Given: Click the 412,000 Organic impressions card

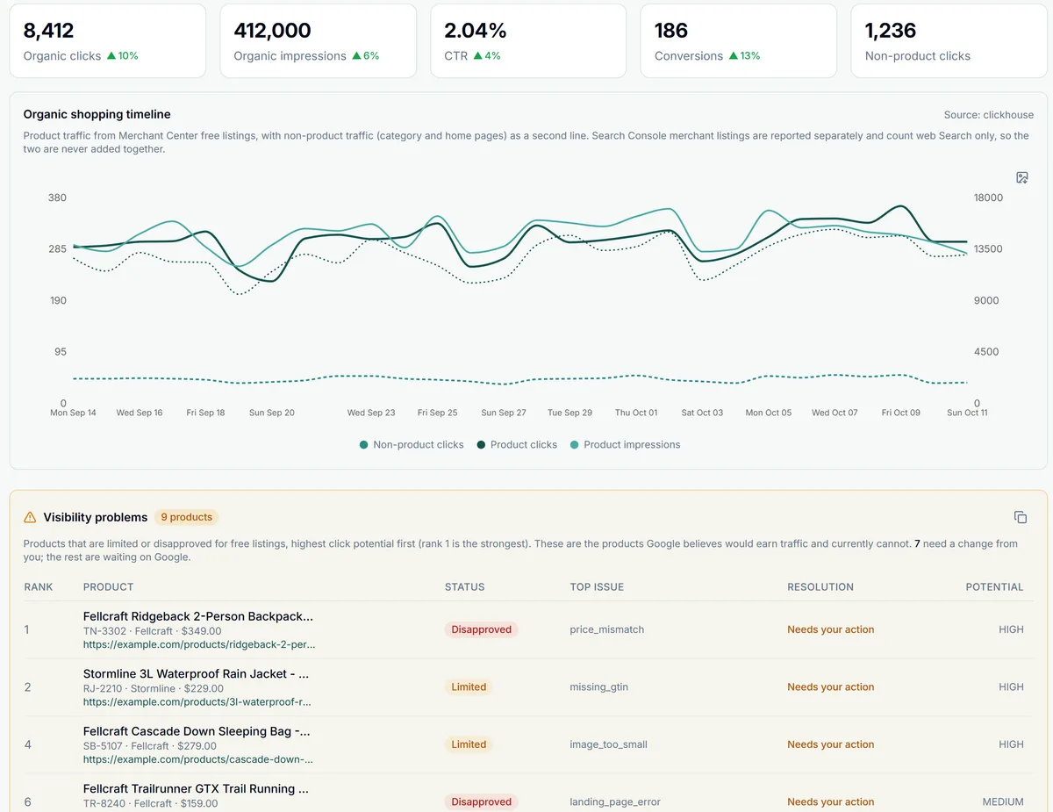Looking at the screenshot, I should pos(318,41).
